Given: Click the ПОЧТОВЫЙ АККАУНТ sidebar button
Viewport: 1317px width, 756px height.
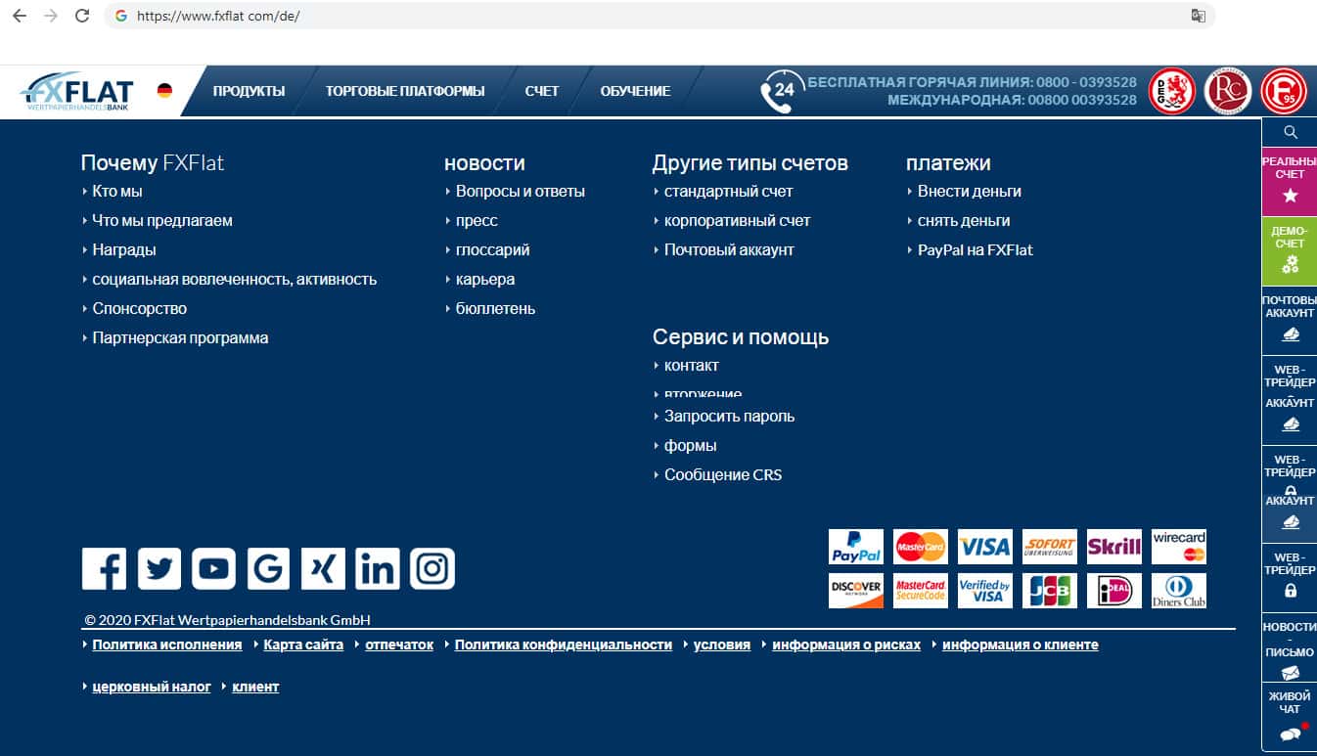Looking at the screenshot, I should pos(1290,320).
